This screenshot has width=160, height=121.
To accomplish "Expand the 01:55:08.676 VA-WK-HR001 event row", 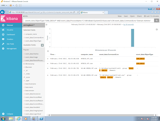I will pyautogui.click(x=48, y=75).
